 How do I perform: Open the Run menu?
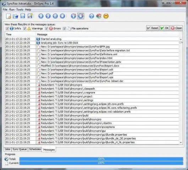pyautogui.click(x=12, y=10)
